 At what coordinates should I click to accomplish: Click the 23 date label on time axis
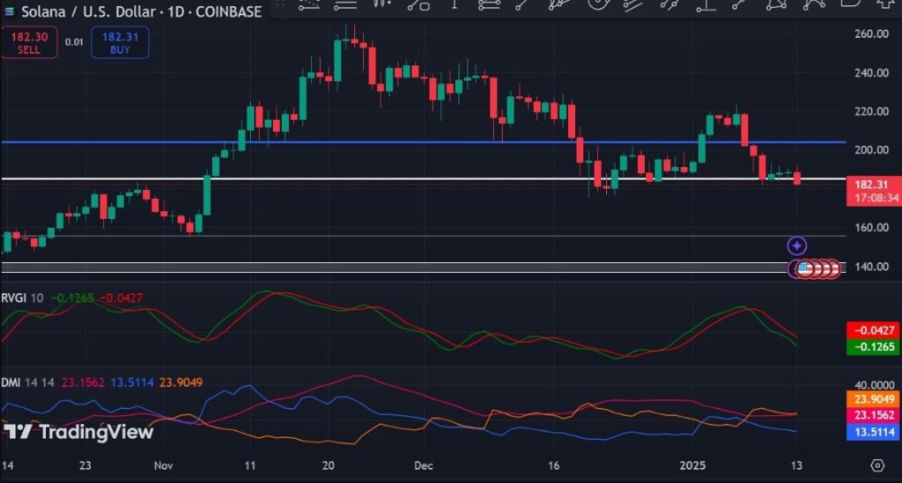tap(85, 465)
